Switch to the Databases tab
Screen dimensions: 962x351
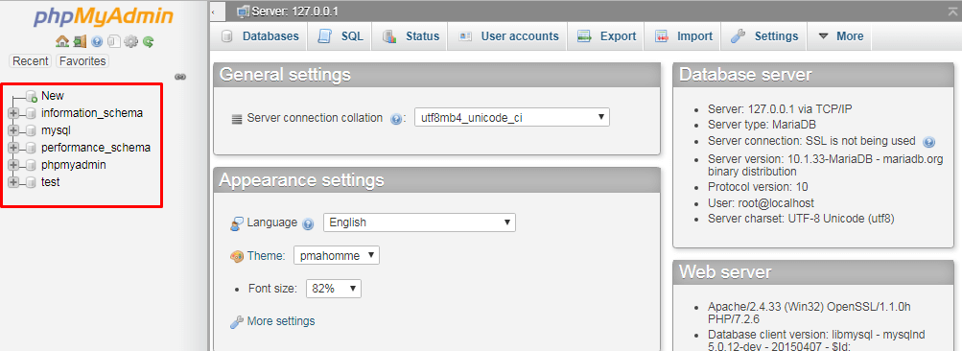[x=260, y=36]
